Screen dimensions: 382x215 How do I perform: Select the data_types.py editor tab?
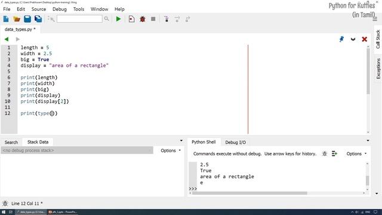tap(20, 29)
